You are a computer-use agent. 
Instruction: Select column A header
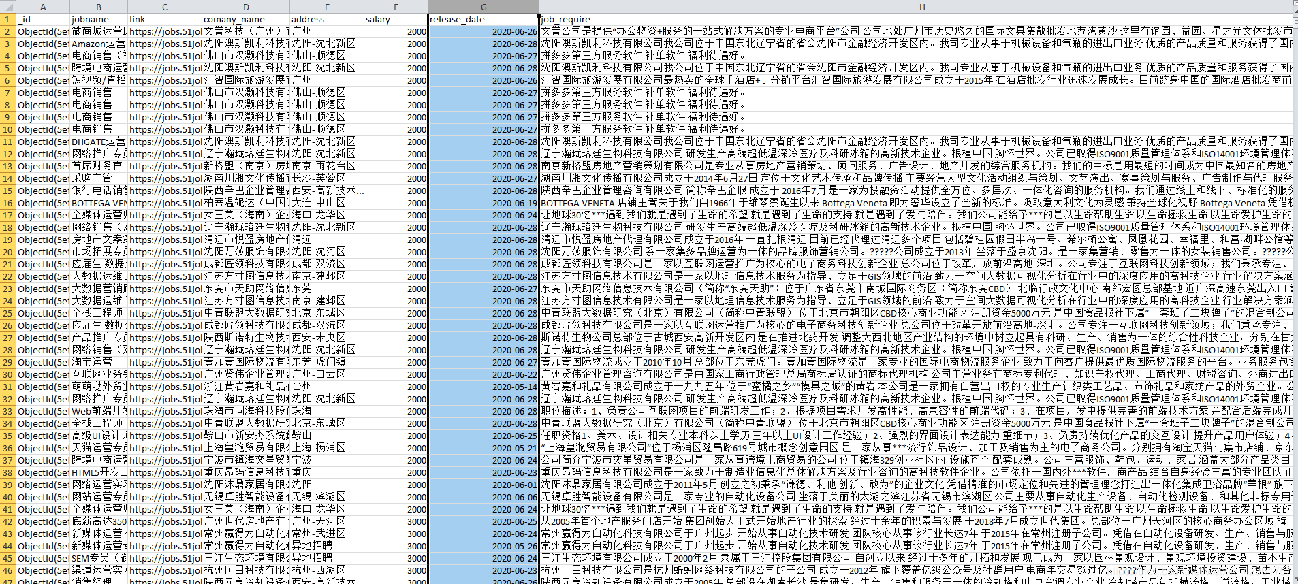coord(43,7)
